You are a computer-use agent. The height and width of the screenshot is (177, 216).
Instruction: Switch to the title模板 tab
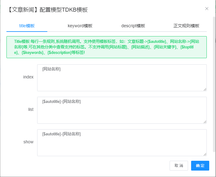tap(27, 26)
